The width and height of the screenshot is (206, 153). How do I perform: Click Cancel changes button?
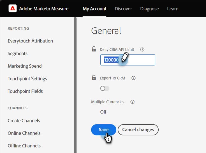tap(138, 130)
